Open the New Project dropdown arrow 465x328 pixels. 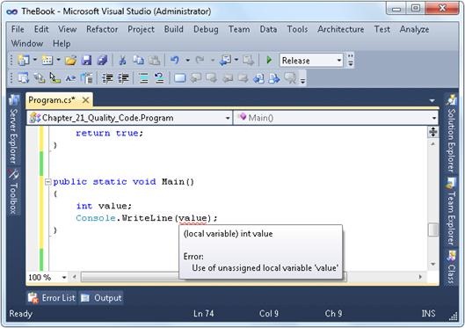coord(34,60)
